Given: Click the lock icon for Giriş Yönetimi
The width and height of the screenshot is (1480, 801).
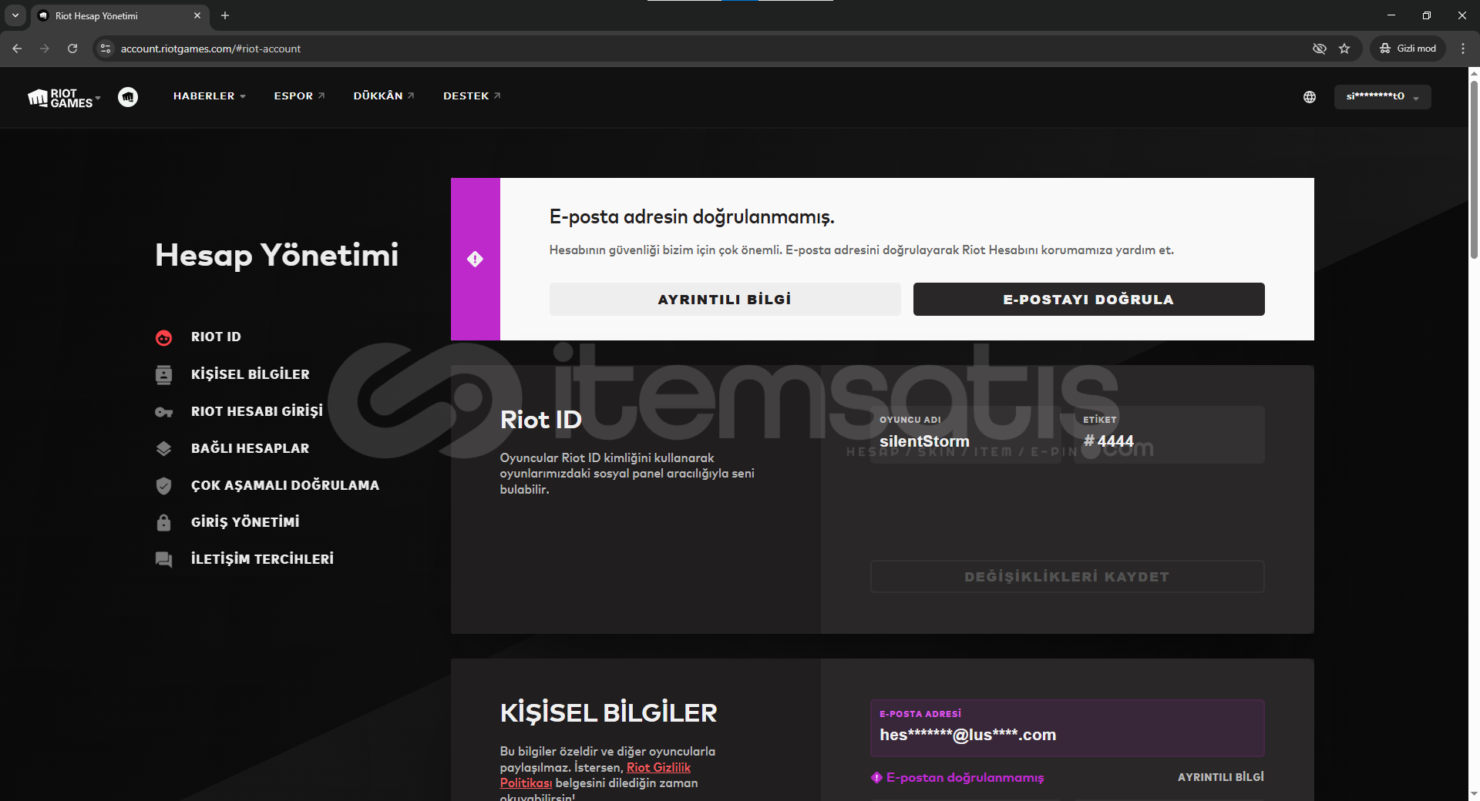Looking at the screenshot, I should point(163,523).
